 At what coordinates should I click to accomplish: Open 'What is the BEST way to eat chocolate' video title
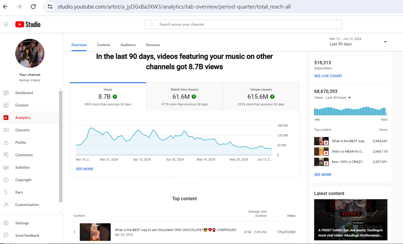[176, 230]
